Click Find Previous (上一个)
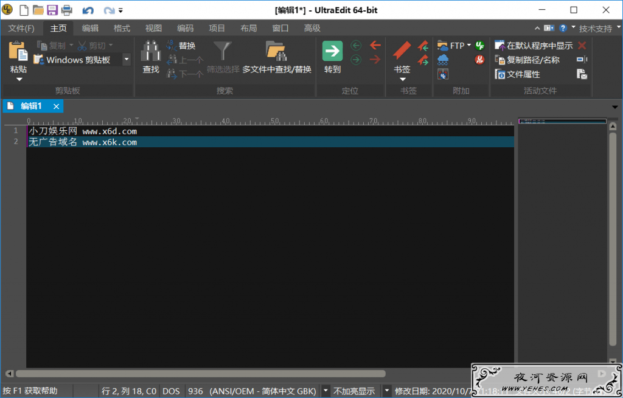 (x=185, y=60)
